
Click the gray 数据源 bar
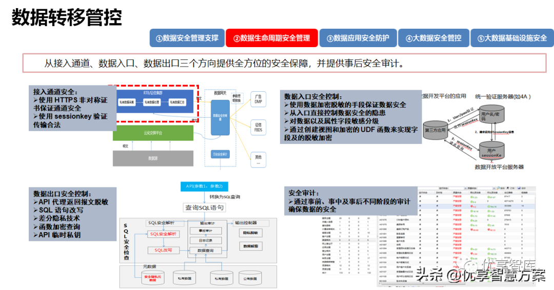click(153, 158)
